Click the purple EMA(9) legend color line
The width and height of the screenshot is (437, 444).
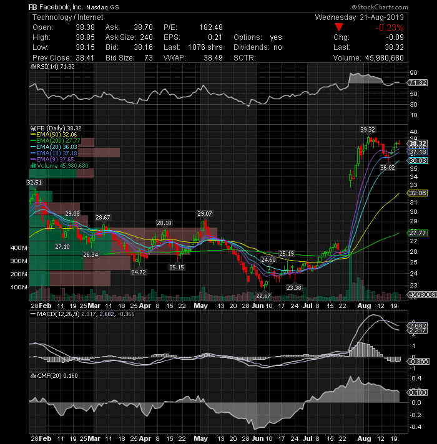tap(33, 160)
